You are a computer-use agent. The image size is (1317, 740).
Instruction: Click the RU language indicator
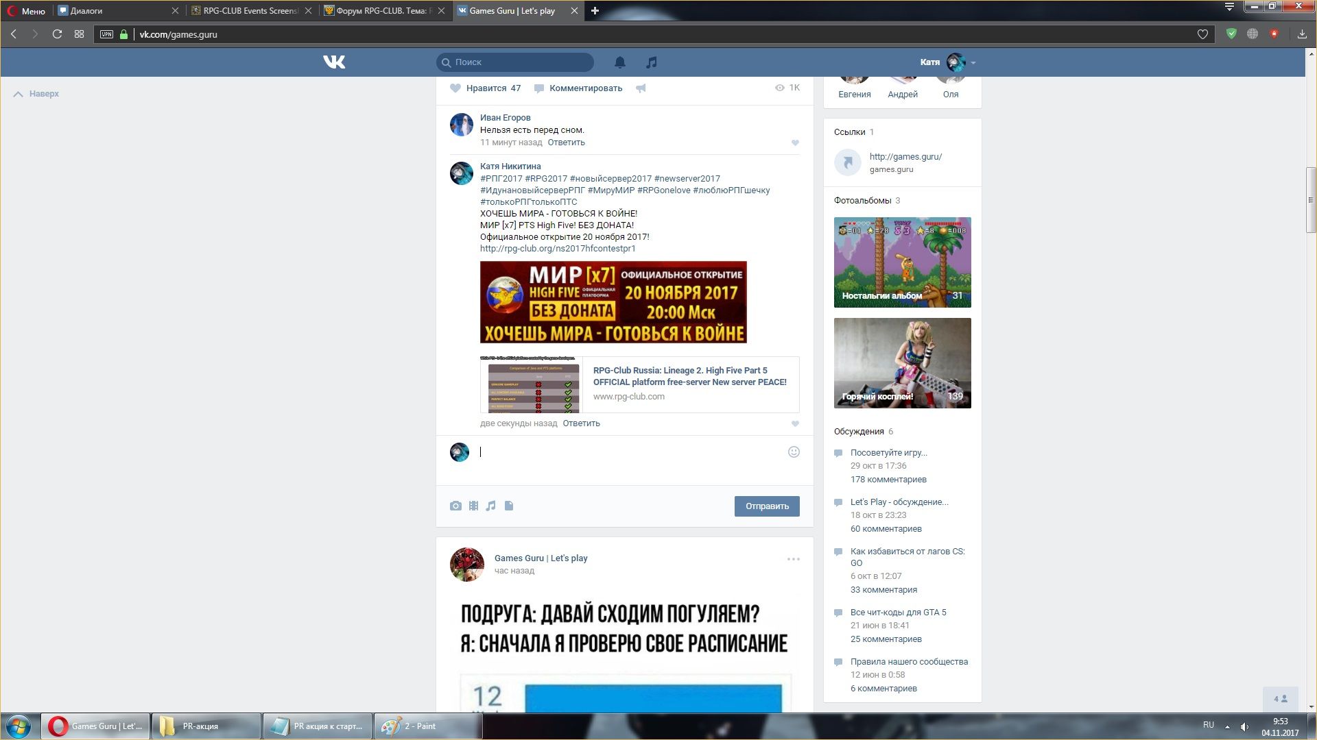tap(1209, 725)
